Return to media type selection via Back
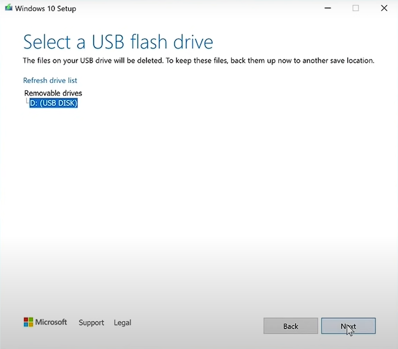Image resolution: width=398 pixels, height=349 pixels. tap(290, 326)
